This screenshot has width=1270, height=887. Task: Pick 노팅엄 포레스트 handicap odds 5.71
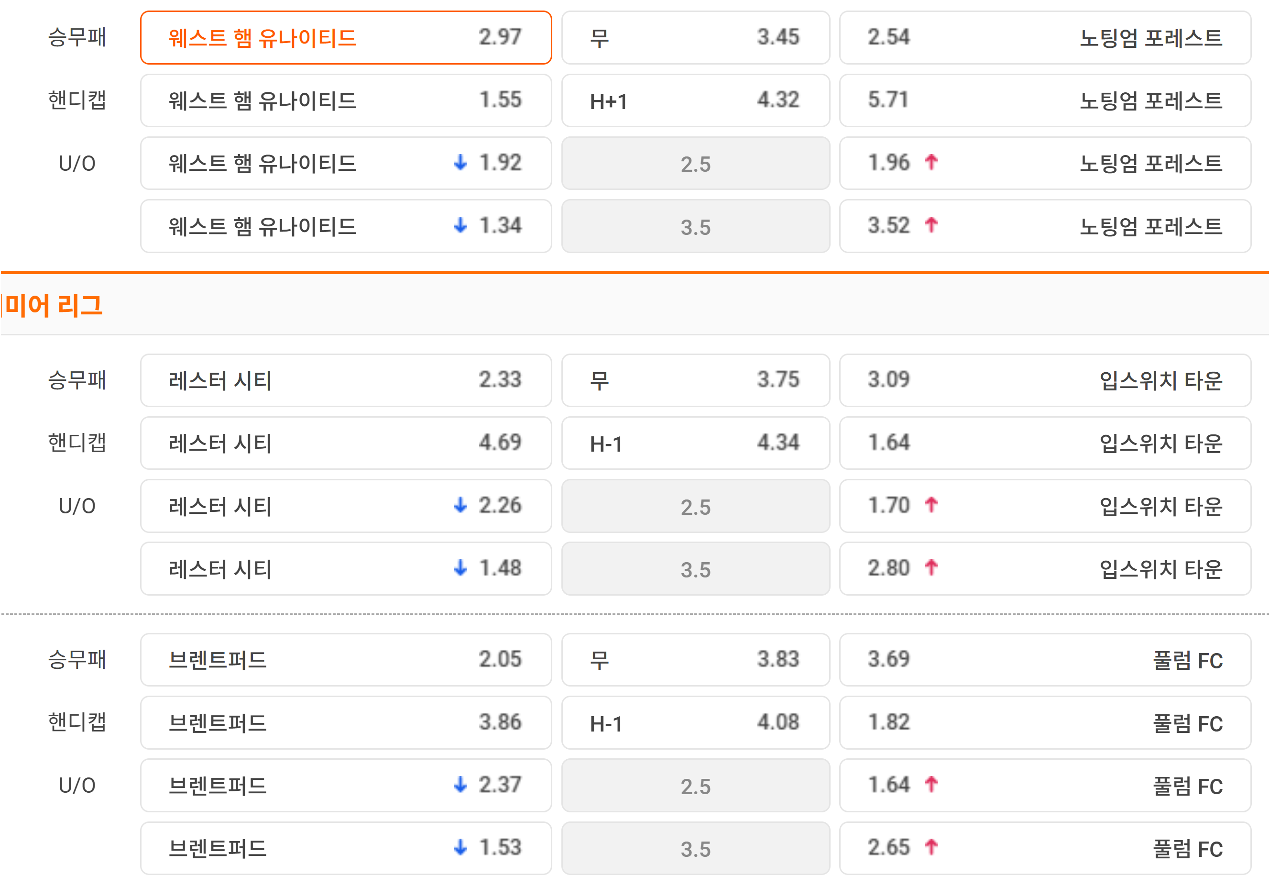tap(1045, 100)
